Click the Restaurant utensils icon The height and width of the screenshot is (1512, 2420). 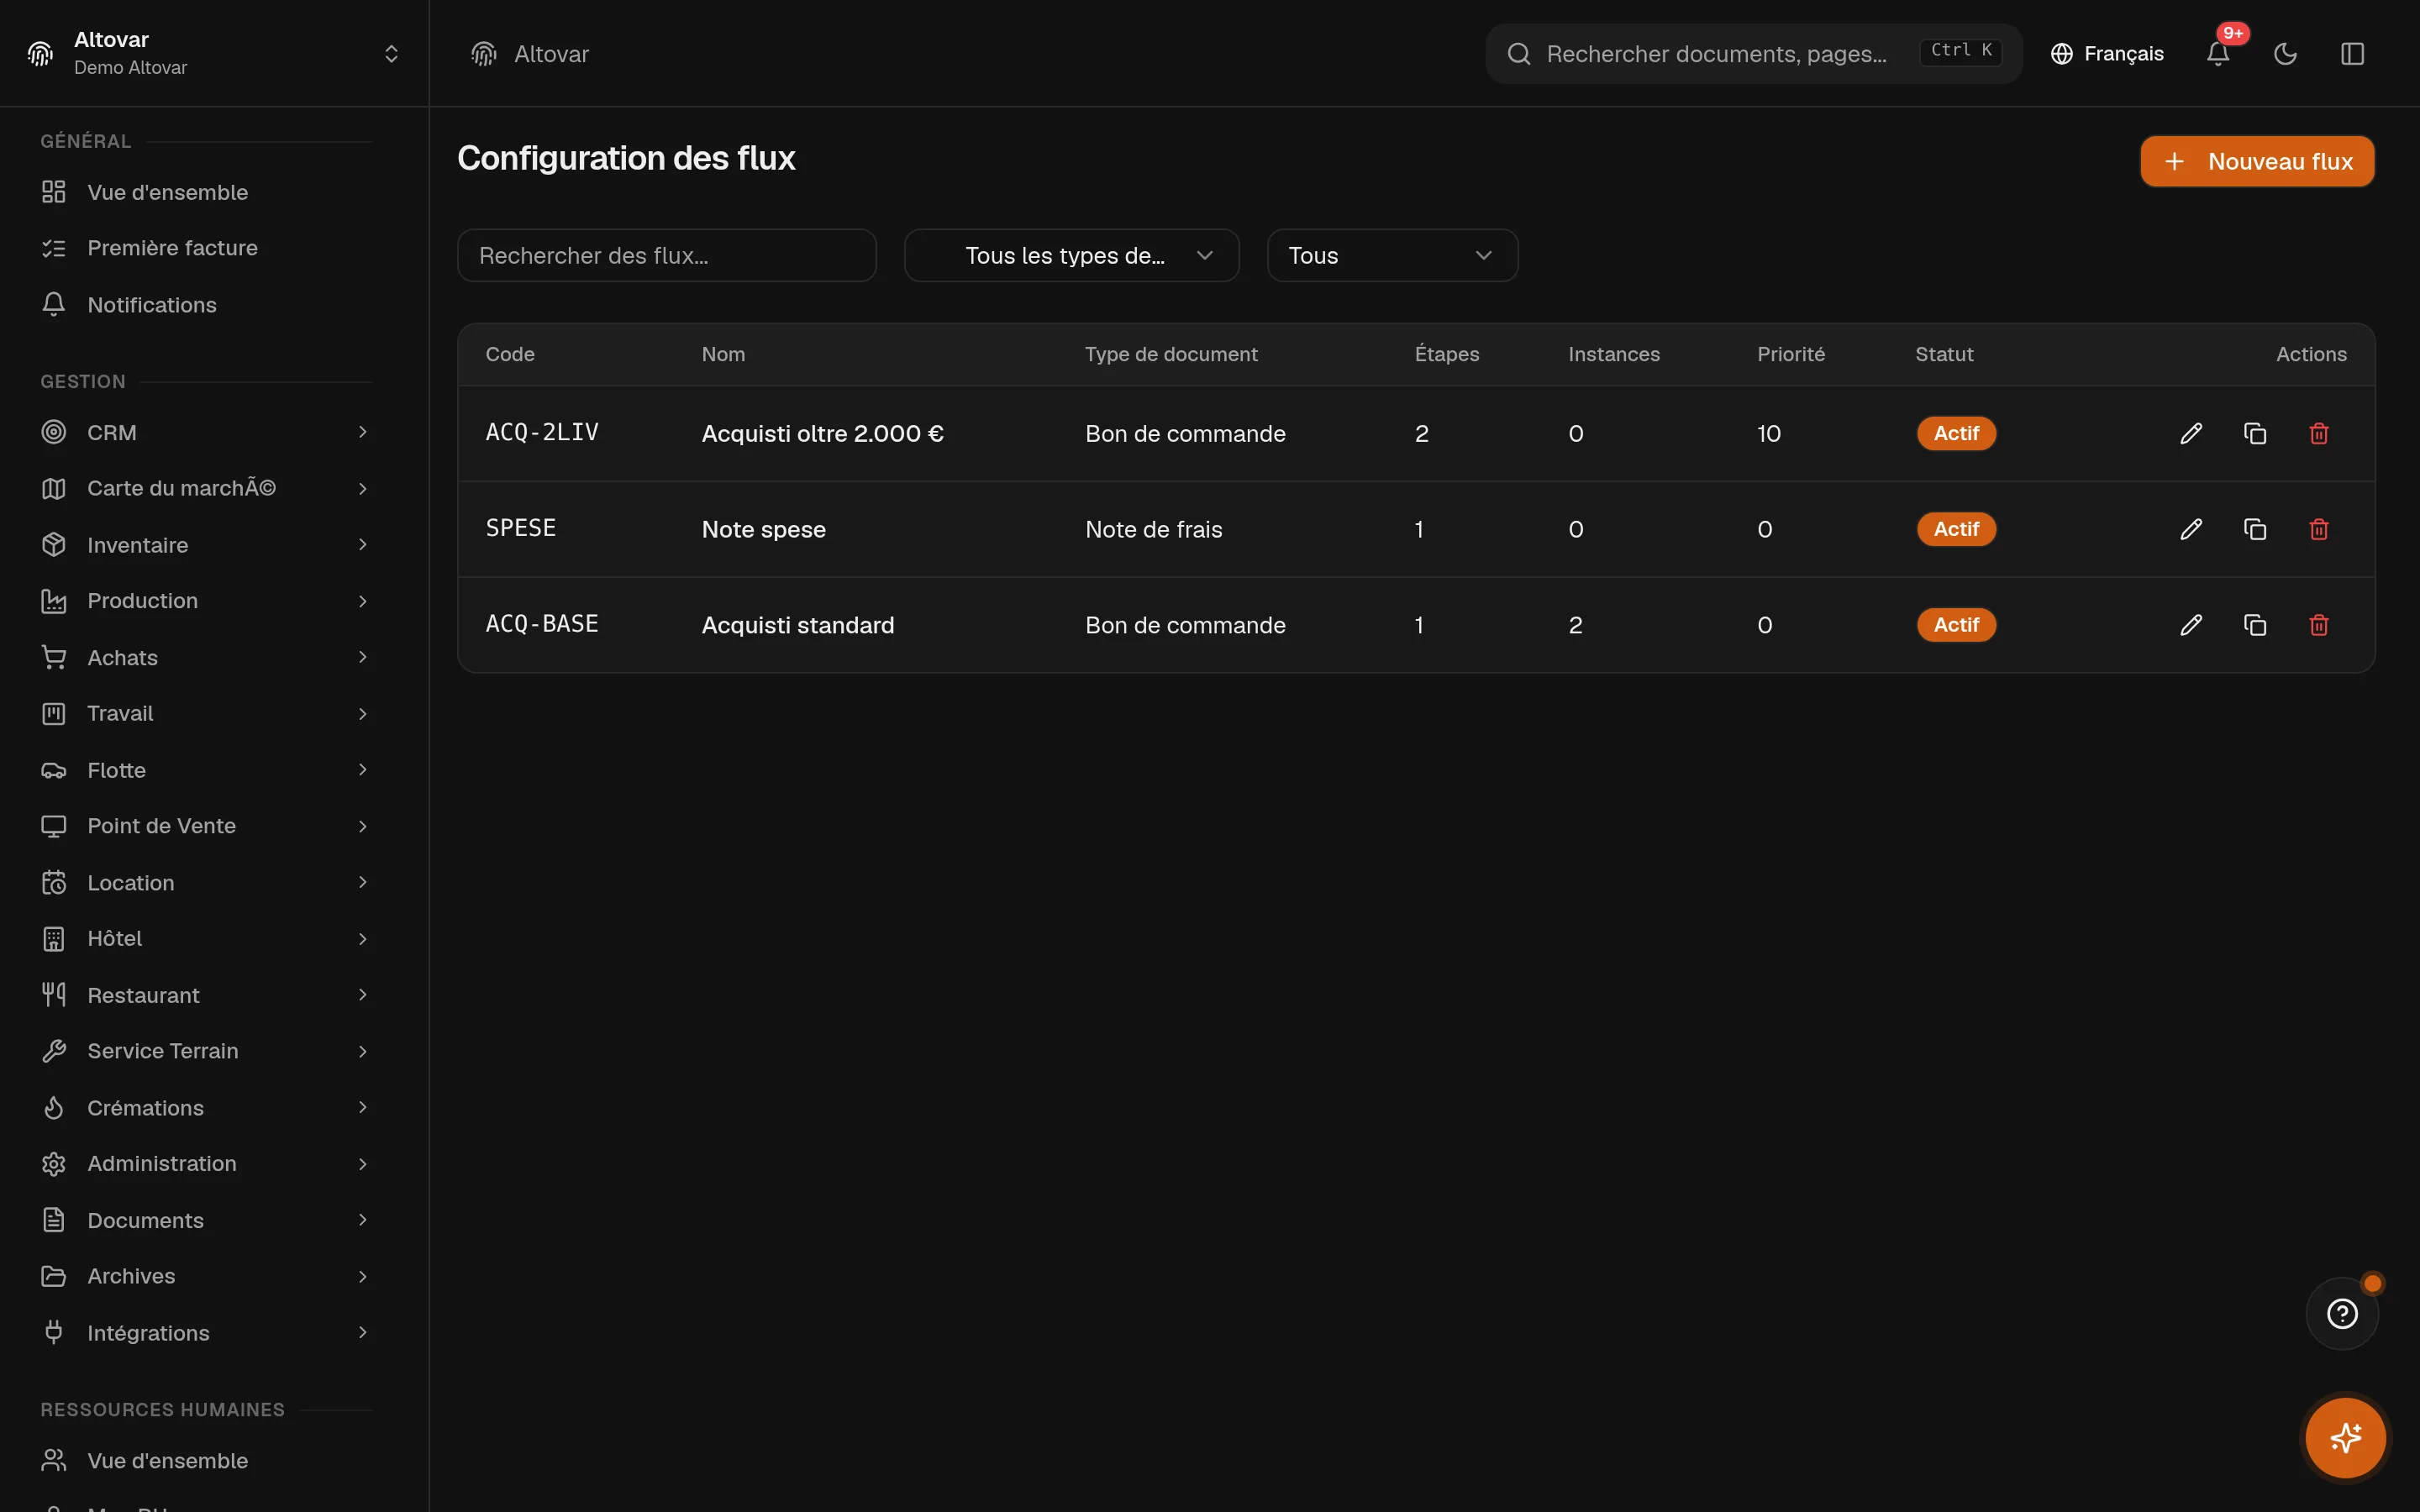click(x=54, y=995)
